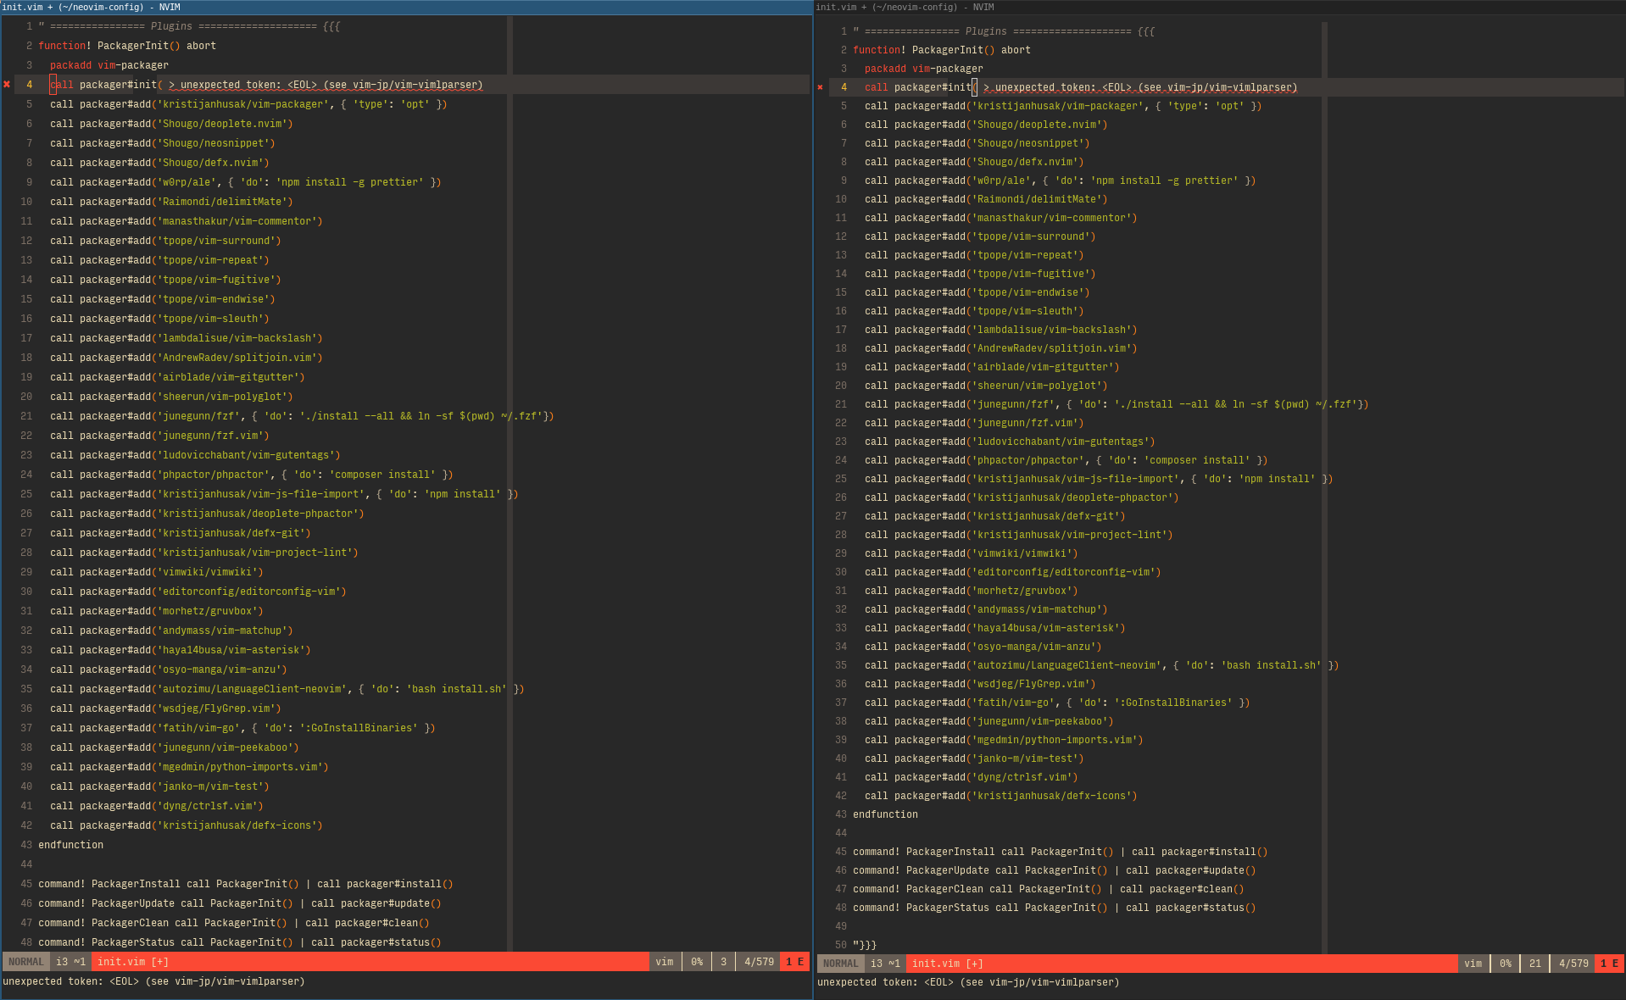Click the red error sign in right window gutter
This screenshot has height=1000, width=1626.
[x=820, y=87]
